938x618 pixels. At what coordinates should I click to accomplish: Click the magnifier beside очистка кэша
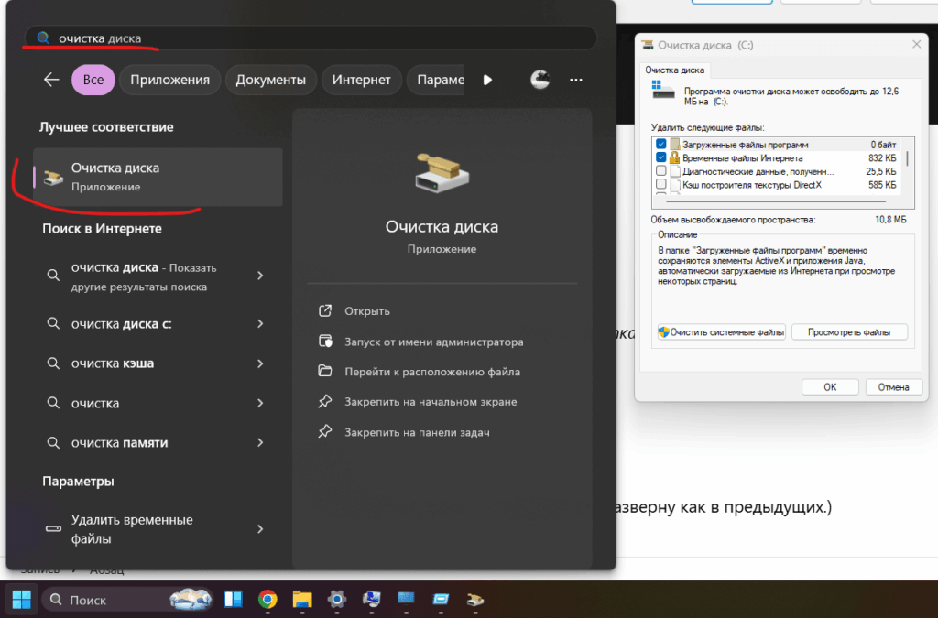pyautogui.click(x=53, y=363)
